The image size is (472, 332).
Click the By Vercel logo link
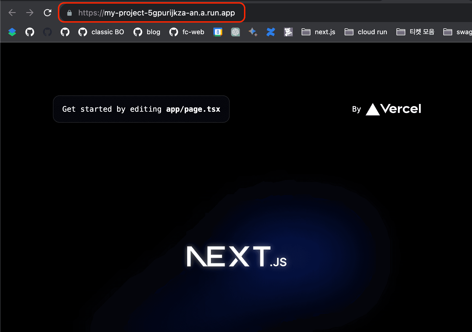387,109
